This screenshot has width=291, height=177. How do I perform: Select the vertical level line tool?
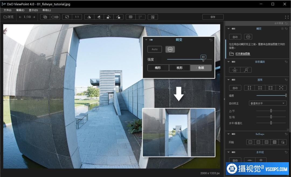[261, 160]
